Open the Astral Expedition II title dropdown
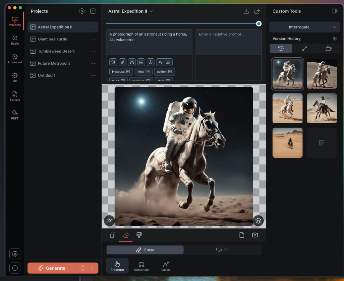 click(151, 11)
